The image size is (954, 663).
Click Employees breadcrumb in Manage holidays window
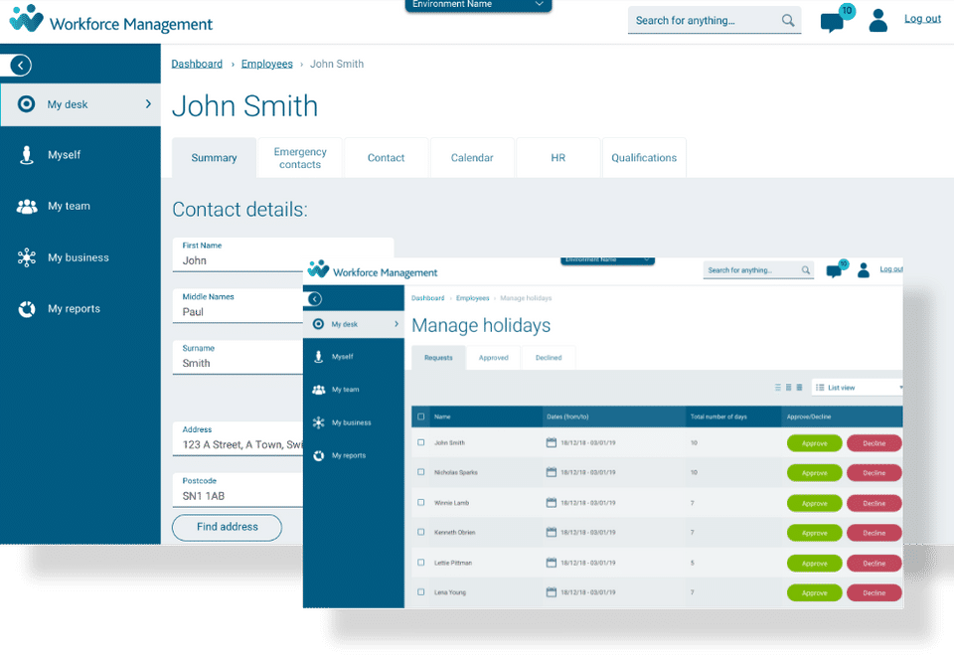[473, 298]
